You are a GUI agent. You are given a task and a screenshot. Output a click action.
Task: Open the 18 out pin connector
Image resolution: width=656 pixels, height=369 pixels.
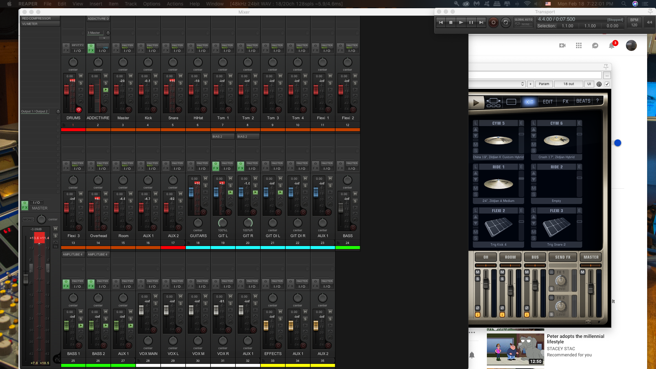[569, 84]
